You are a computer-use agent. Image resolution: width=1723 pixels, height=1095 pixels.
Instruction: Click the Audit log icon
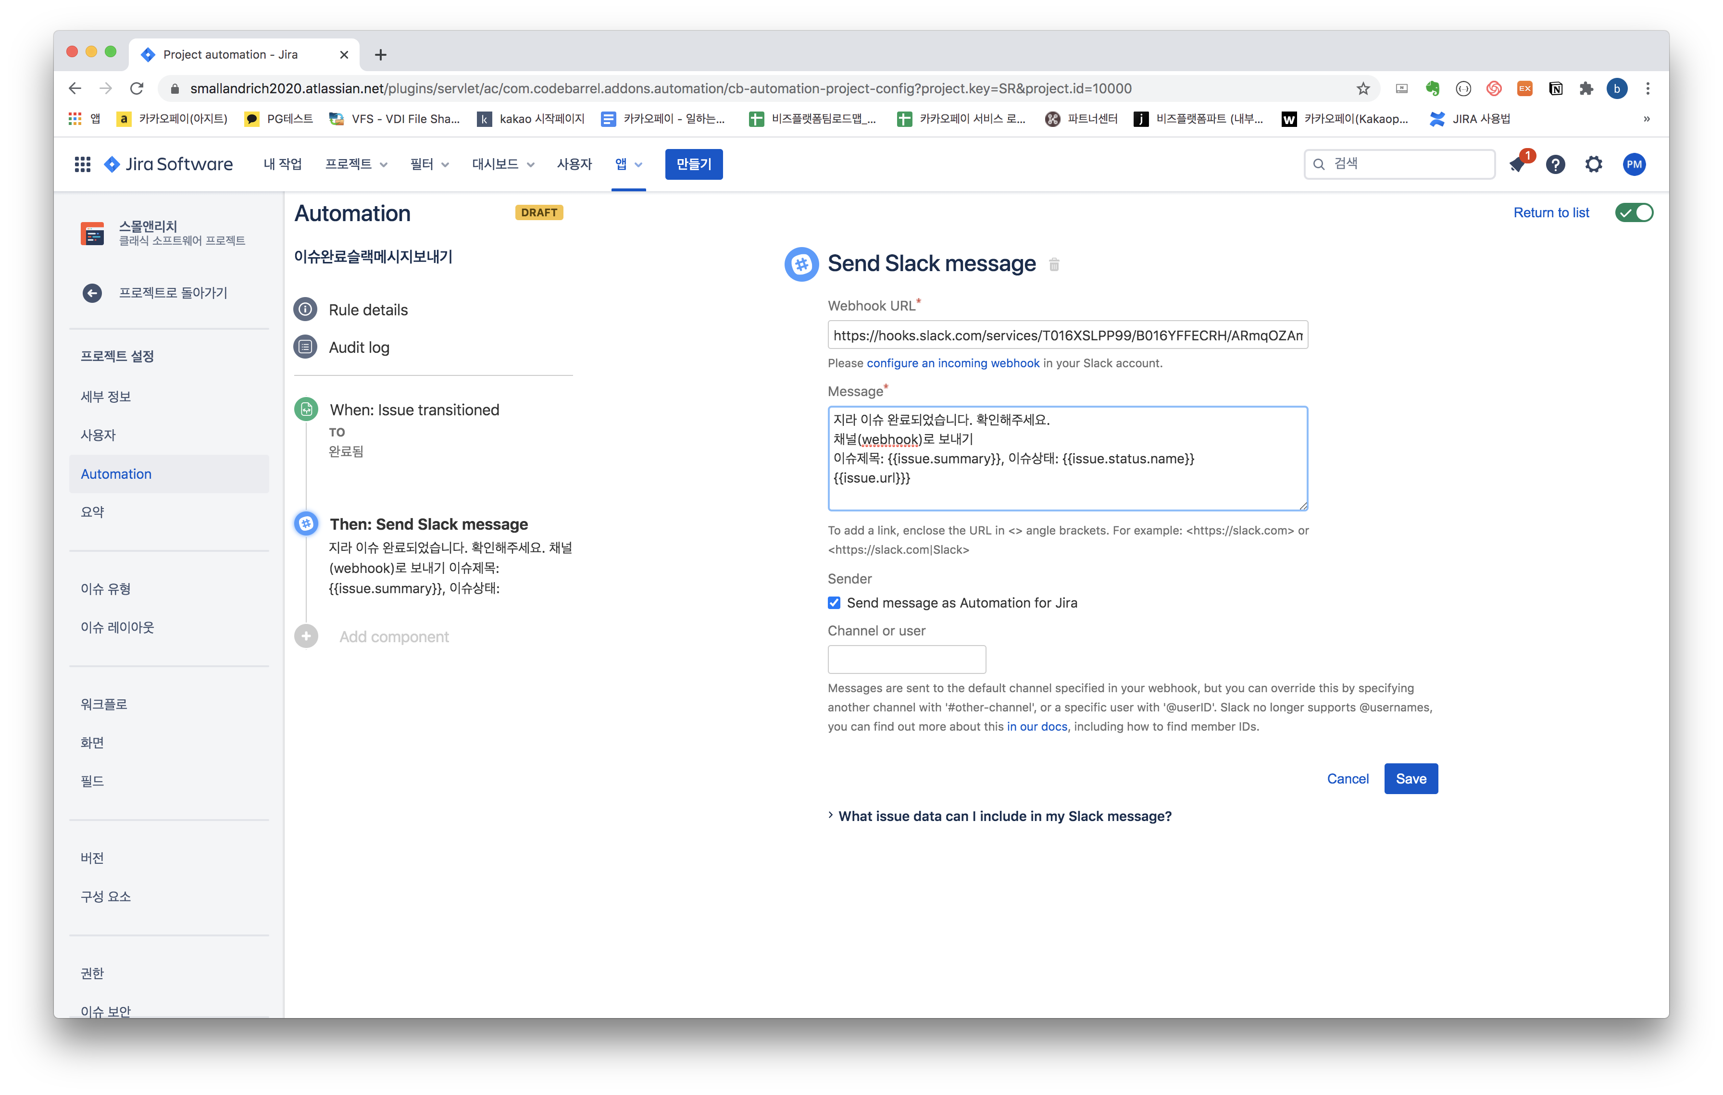(x=306, y=347)
